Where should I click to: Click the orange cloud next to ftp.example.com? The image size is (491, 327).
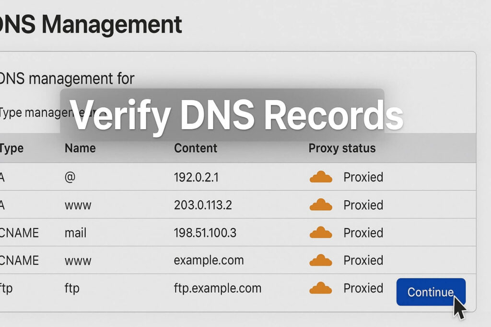point(322,288)
